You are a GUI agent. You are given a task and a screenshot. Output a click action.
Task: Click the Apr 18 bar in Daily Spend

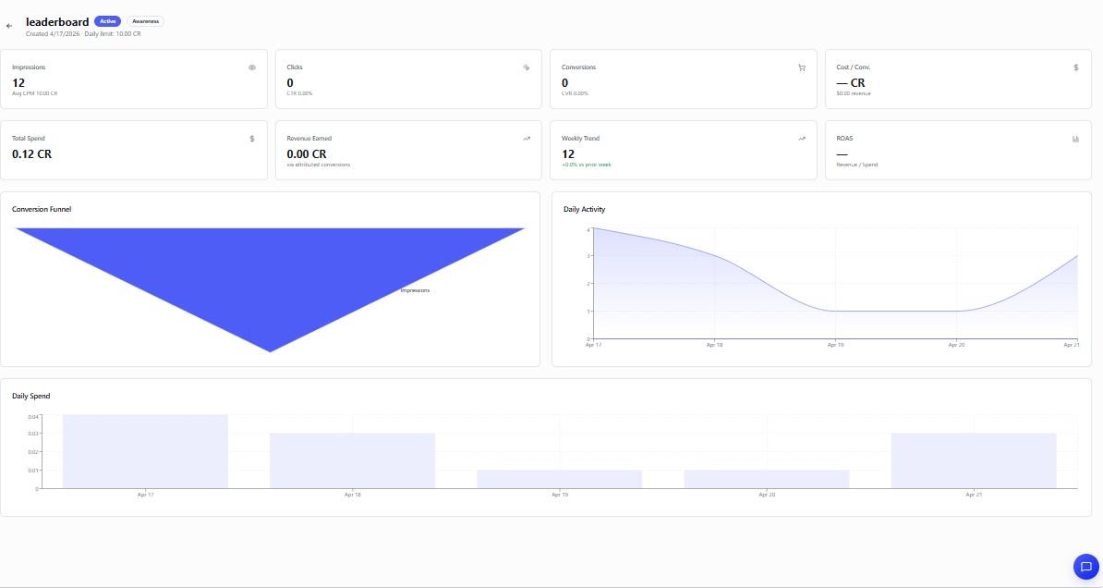tap(352, 460)
